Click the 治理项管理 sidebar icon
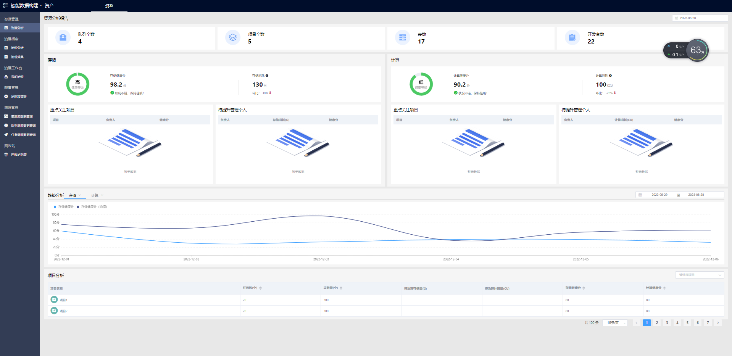732x356 pixels. point(6,97)
